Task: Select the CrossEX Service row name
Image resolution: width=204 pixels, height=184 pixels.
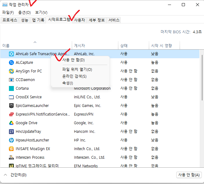Action: click(29, 97)
